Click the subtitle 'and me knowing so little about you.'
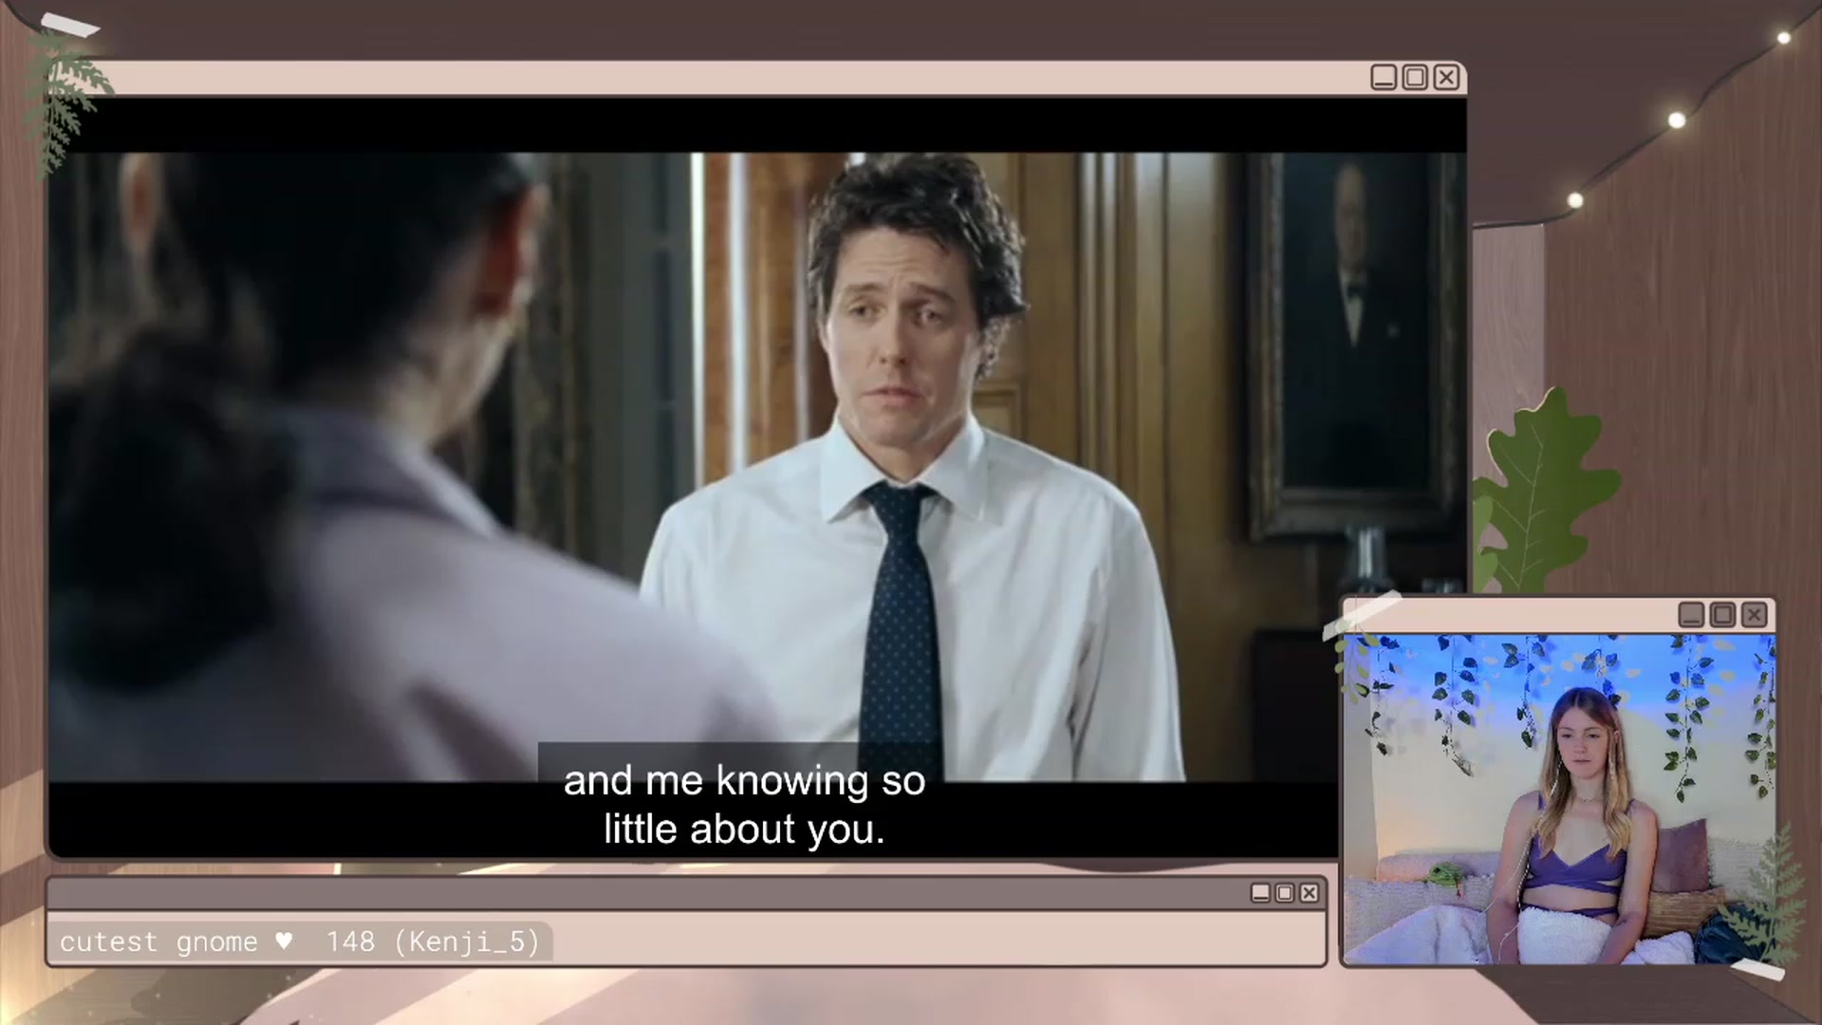The height and width of the screenshot is (1025, 1822). tap(744, 805)
